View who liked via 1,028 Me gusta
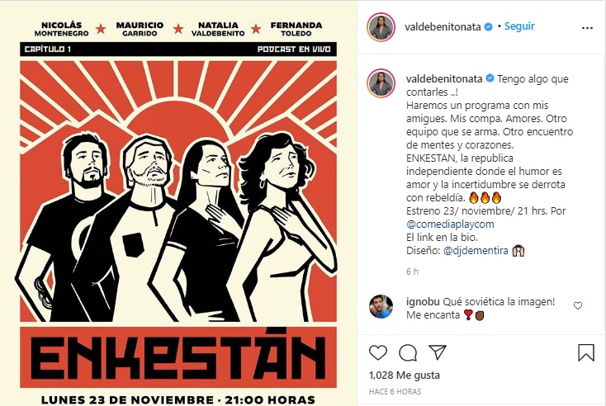606x406 pixels. [x=405, y=375]
